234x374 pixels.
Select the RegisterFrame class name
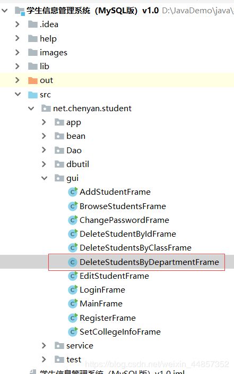(x=108, y=318)
